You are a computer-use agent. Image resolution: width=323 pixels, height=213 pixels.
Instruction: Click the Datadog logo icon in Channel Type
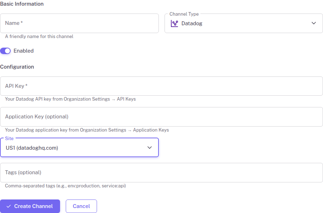pos(174,23)
